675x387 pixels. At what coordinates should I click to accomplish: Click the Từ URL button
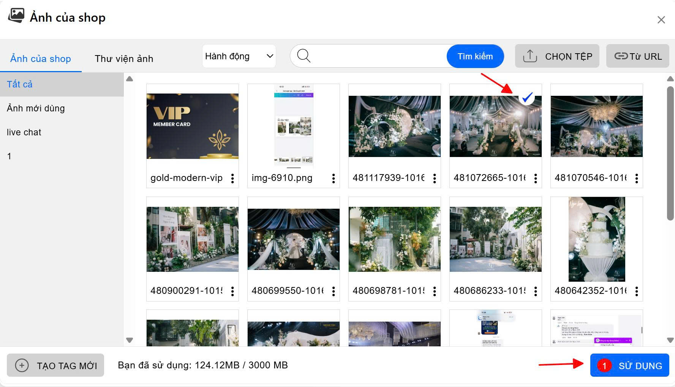click(x=638, y=56)
